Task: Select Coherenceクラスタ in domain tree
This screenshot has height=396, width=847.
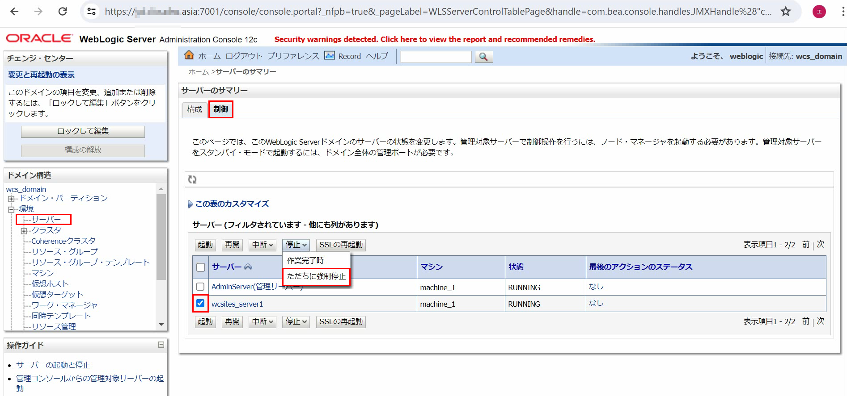Action: click(x=64, y=241)
